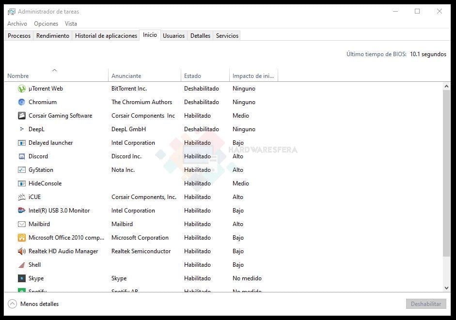Image resolution: width=456 pixels, height=320 pixels.
Task: Click the Intel USB 3.0 Monitor icon
Action: (x=22, y=211)
